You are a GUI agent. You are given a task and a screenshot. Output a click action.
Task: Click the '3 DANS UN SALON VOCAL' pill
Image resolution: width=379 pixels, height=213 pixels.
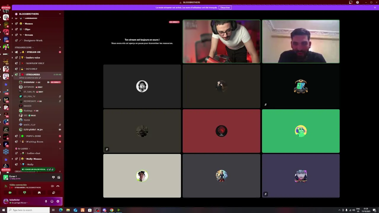point(38,170)
